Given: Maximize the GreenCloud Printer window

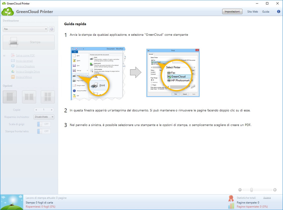Looking at the screenshot, I should [267, 3].
